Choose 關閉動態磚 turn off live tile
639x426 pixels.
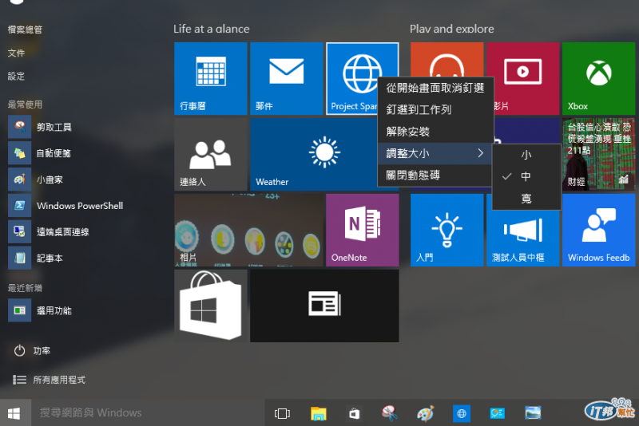[435, 176]
